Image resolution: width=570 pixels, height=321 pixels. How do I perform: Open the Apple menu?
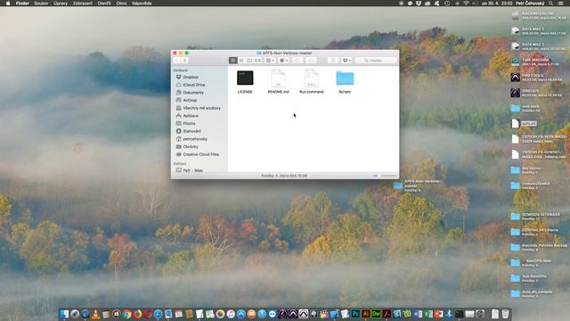pos(8,4)
